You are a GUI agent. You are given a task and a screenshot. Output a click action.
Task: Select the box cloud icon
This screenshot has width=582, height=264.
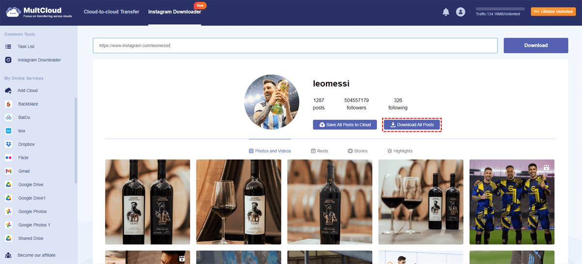point(8,131)
